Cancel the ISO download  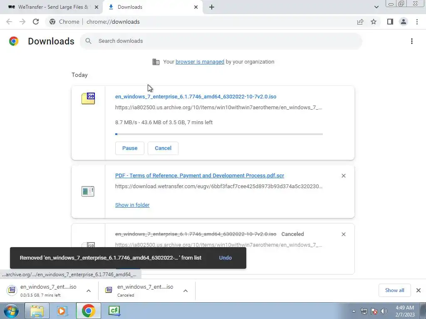point(163,148)
